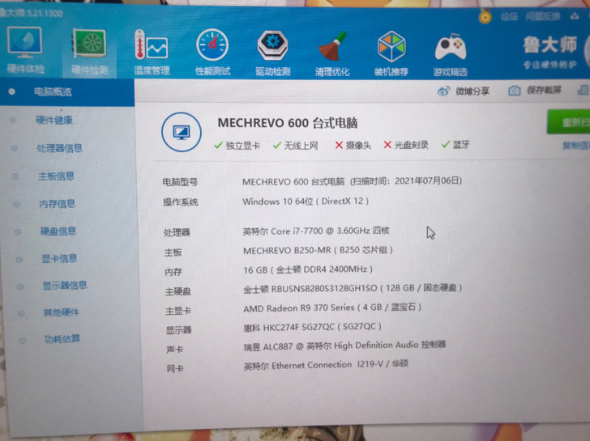Screen dimensions: 590x441
Task: Open 显卡信息 sidebar item
Action: pos(59,258)
